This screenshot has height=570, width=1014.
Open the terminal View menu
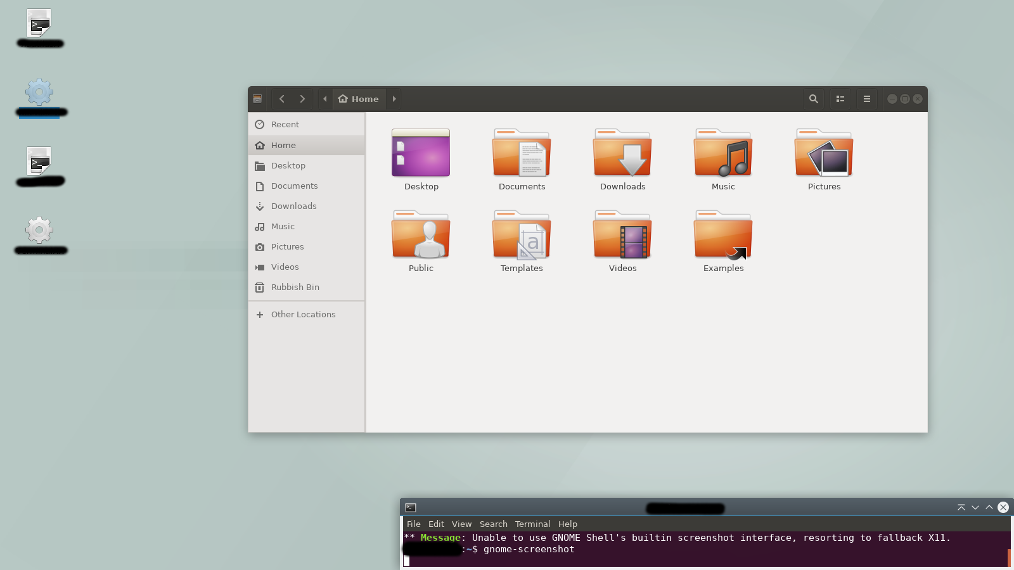(x=461, y=524)
